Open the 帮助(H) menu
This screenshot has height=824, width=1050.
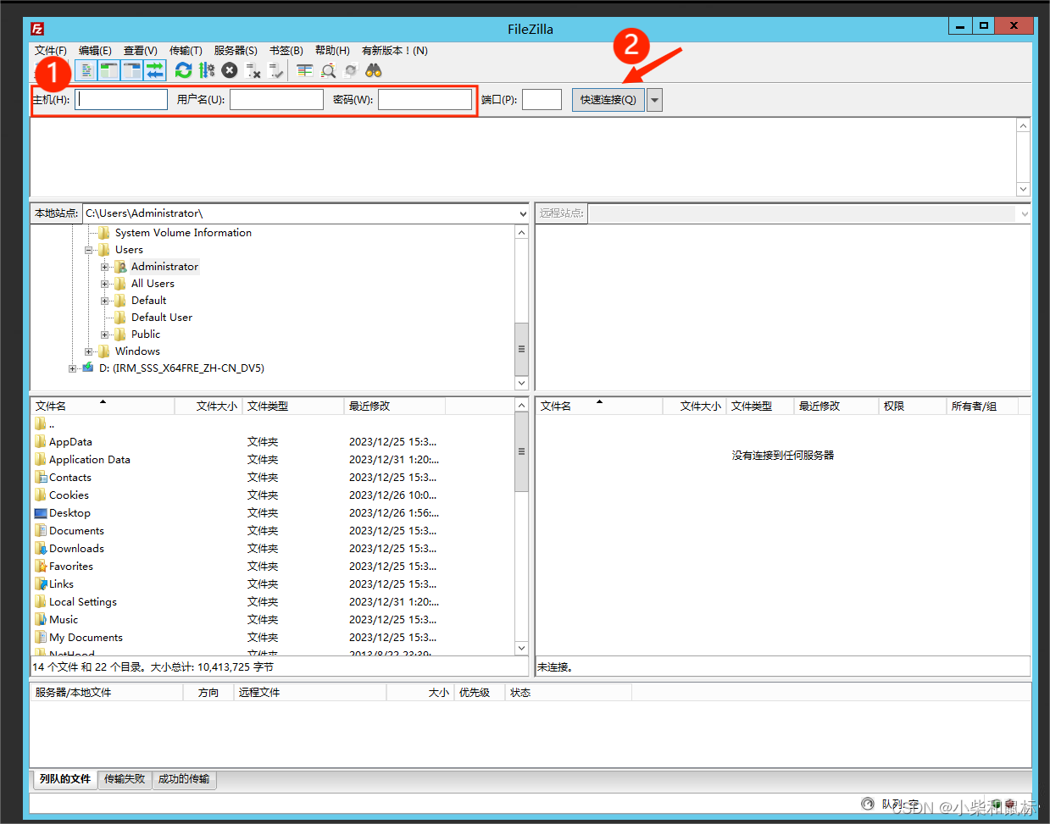332,51
